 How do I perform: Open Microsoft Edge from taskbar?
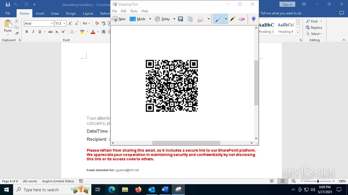[112, 190]
